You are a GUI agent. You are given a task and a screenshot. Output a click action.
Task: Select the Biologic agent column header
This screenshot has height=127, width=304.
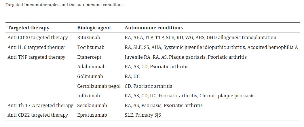click(x=94, y=28)
